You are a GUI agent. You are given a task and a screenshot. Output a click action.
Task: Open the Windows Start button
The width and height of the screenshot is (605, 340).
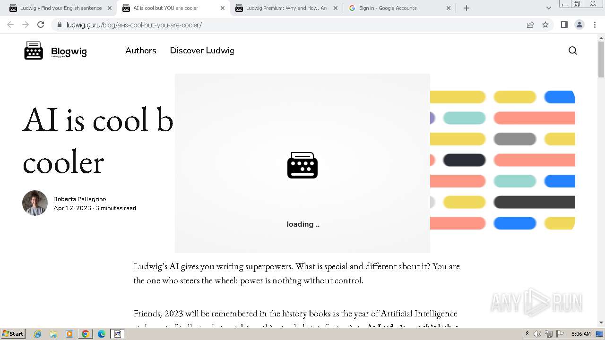13,333
